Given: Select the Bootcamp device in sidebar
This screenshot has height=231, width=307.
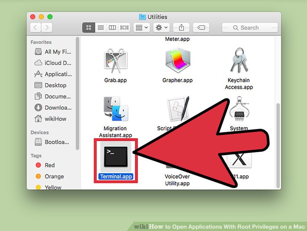Looking at the screenshot, I should click(52, 142).
